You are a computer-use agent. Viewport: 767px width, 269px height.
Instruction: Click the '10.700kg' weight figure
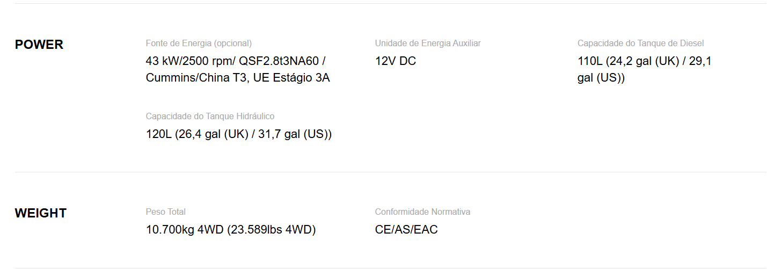(170, 229)
